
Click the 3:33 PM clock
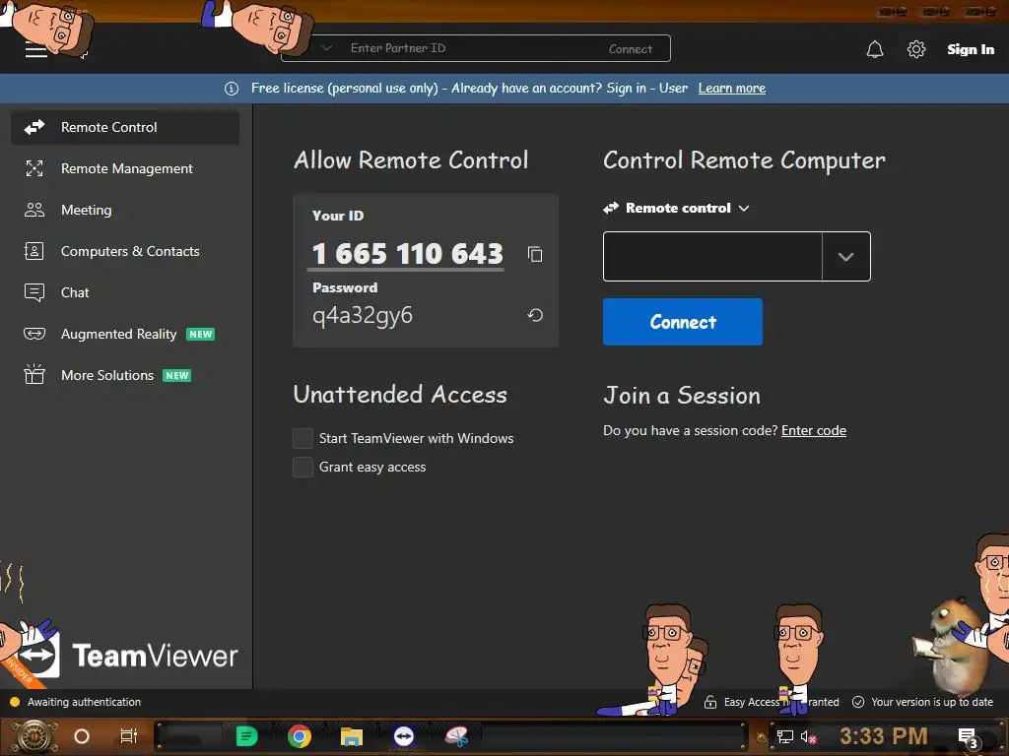pyautogui.click(x=883, y=736)
